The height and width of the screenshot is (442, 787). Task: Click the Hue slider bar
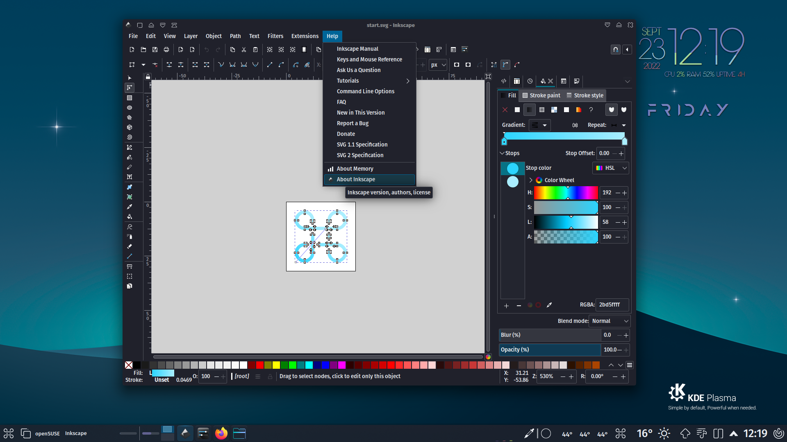coord(566,193)
